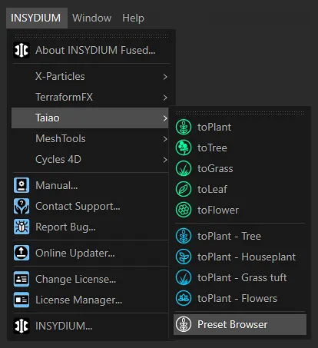Screen dimensions: 318x348
Task: Click the green toLeaf icon
Action: click(x=184, y=189)
